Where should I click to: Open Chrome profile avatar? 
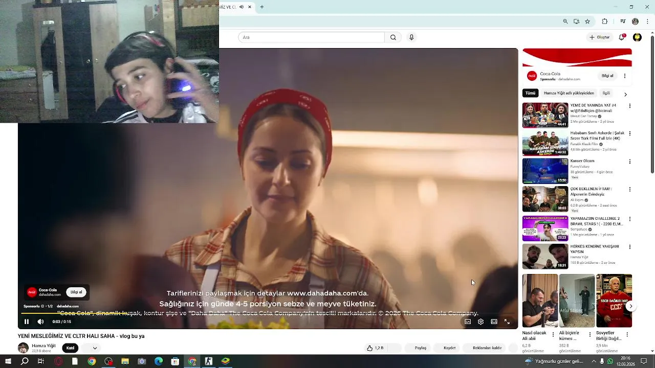[635, 21]
